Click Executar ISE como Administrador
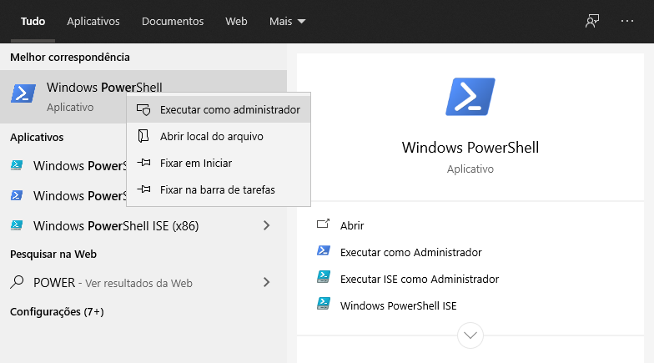654x363 pixels. point(420,279)
